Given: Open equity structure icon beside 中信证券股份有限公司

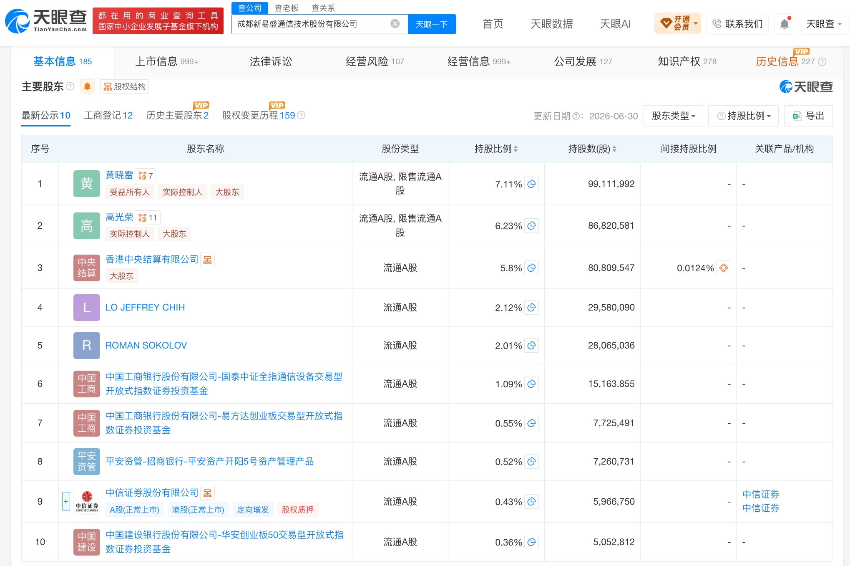Looking at the screenshot, I should click(x=207, y=493).
